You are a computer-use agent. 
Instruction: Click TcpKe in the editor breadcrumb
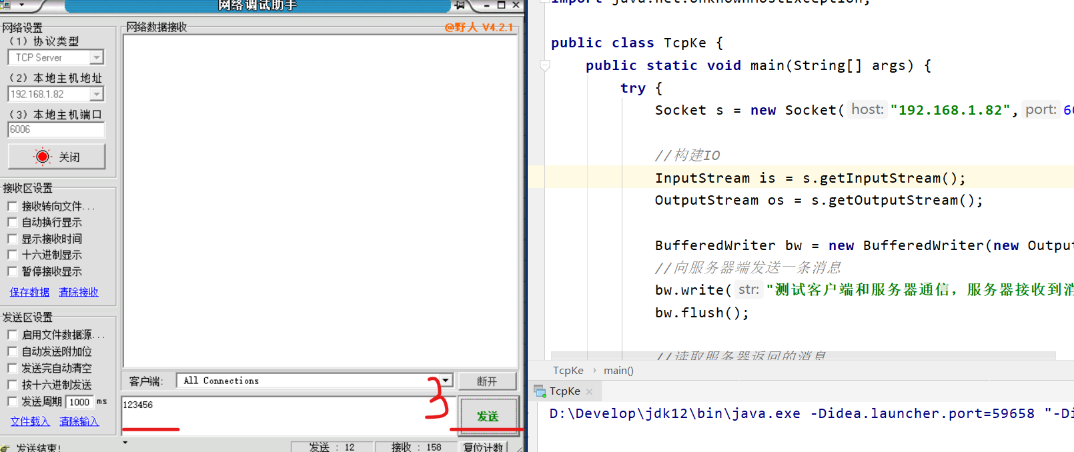pyautogui.click(x=568, y=371)
